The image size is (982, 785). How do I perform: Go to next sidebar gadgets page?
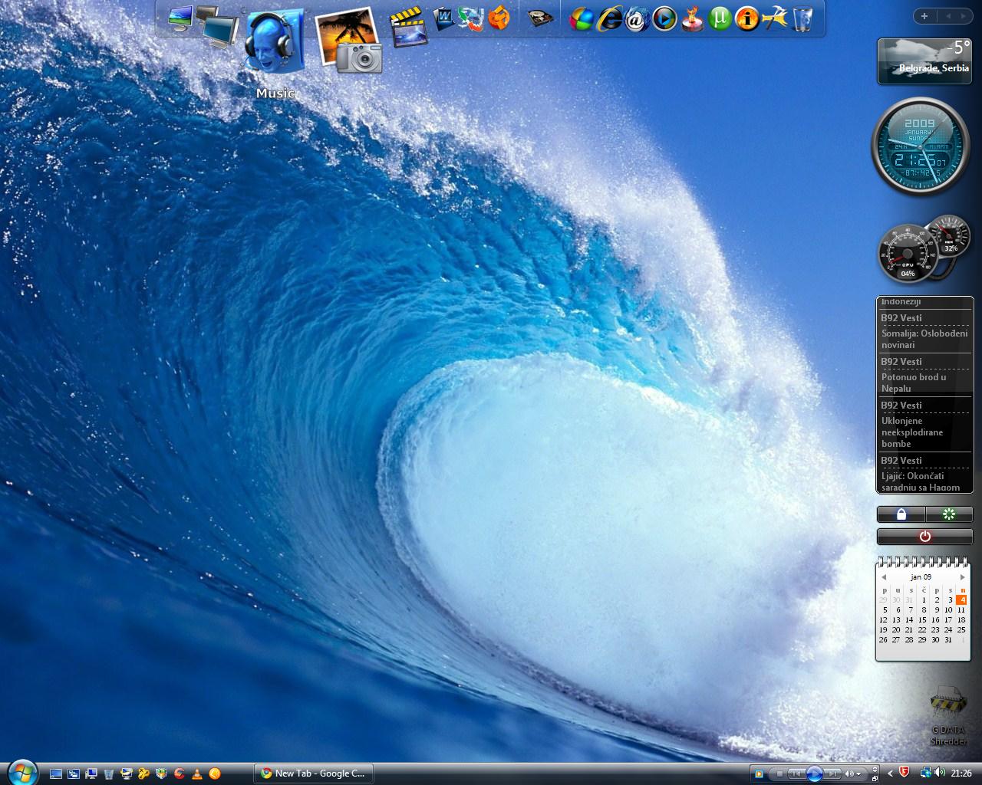964,15
